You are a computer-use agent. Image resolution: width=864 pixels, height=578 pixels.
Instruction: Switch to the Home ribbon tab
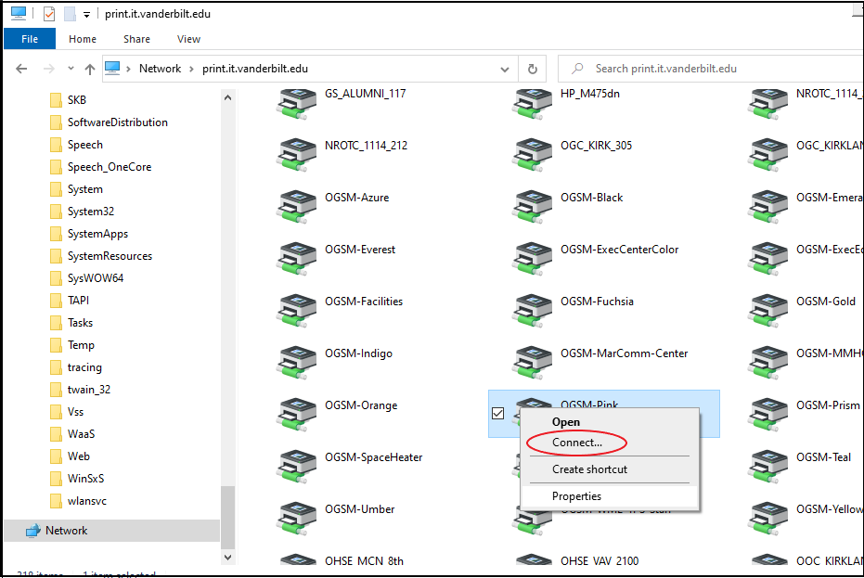83,39
